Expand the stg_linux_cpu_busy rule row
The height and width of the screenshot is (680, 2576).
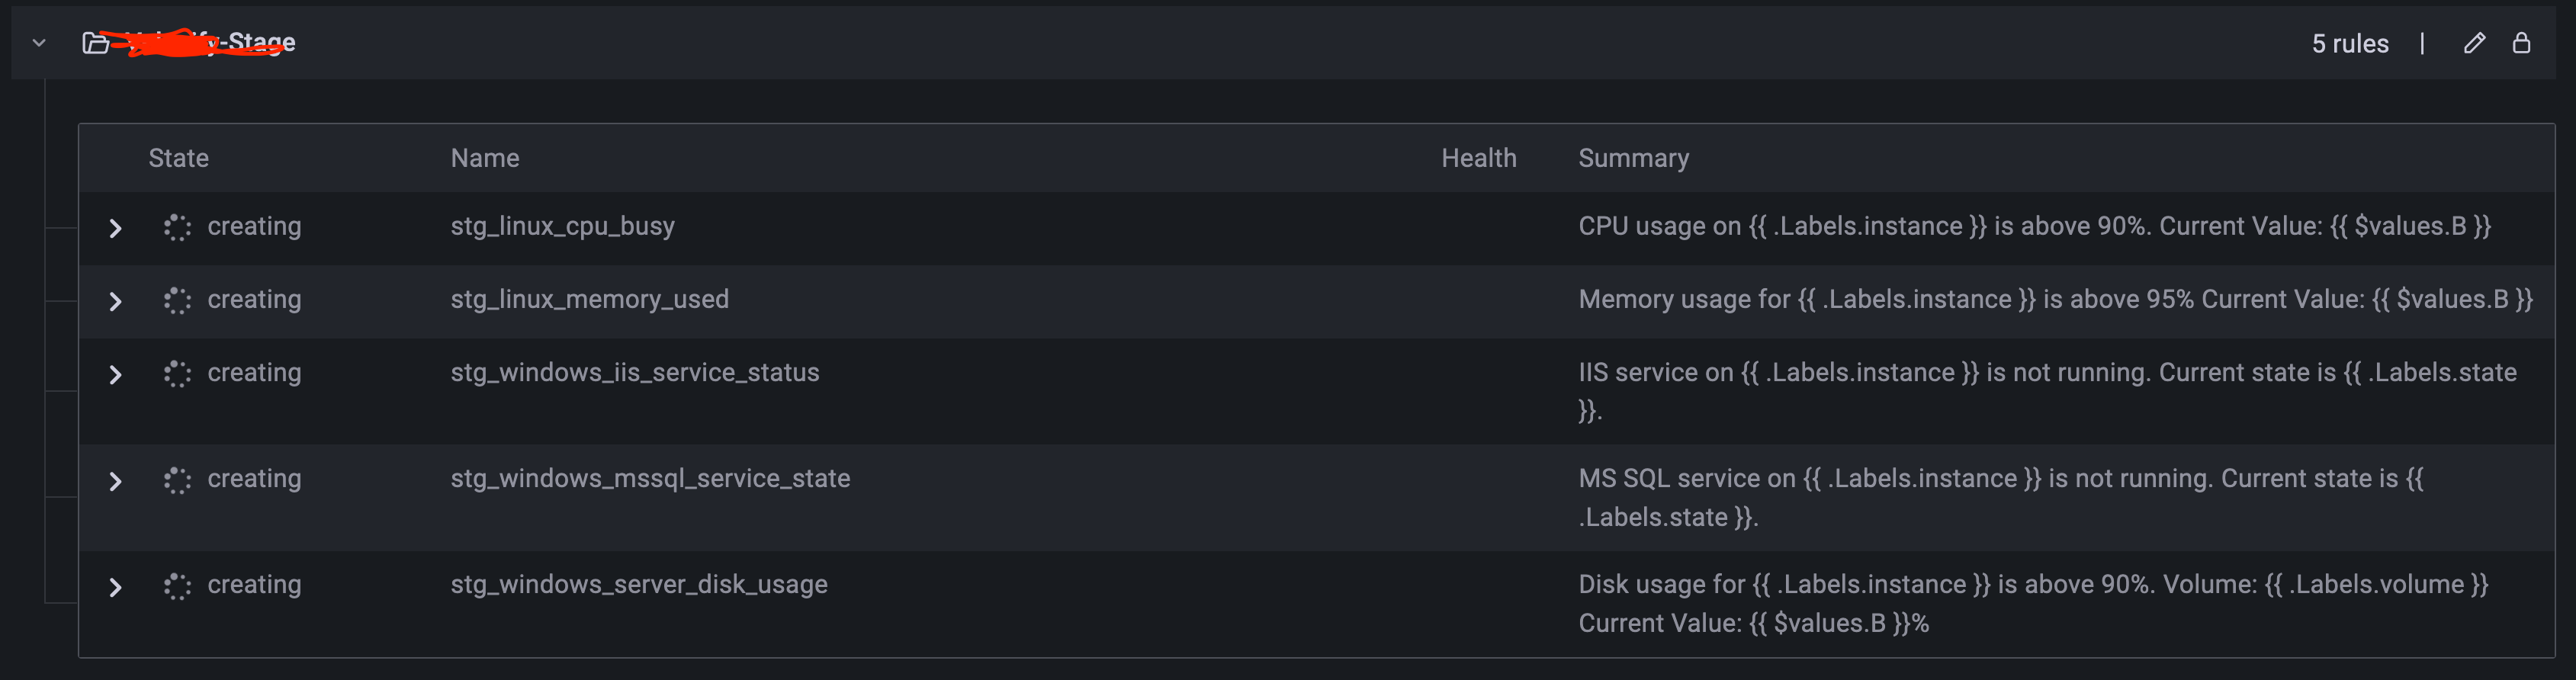pyautogui.click(x=115, y=228)
